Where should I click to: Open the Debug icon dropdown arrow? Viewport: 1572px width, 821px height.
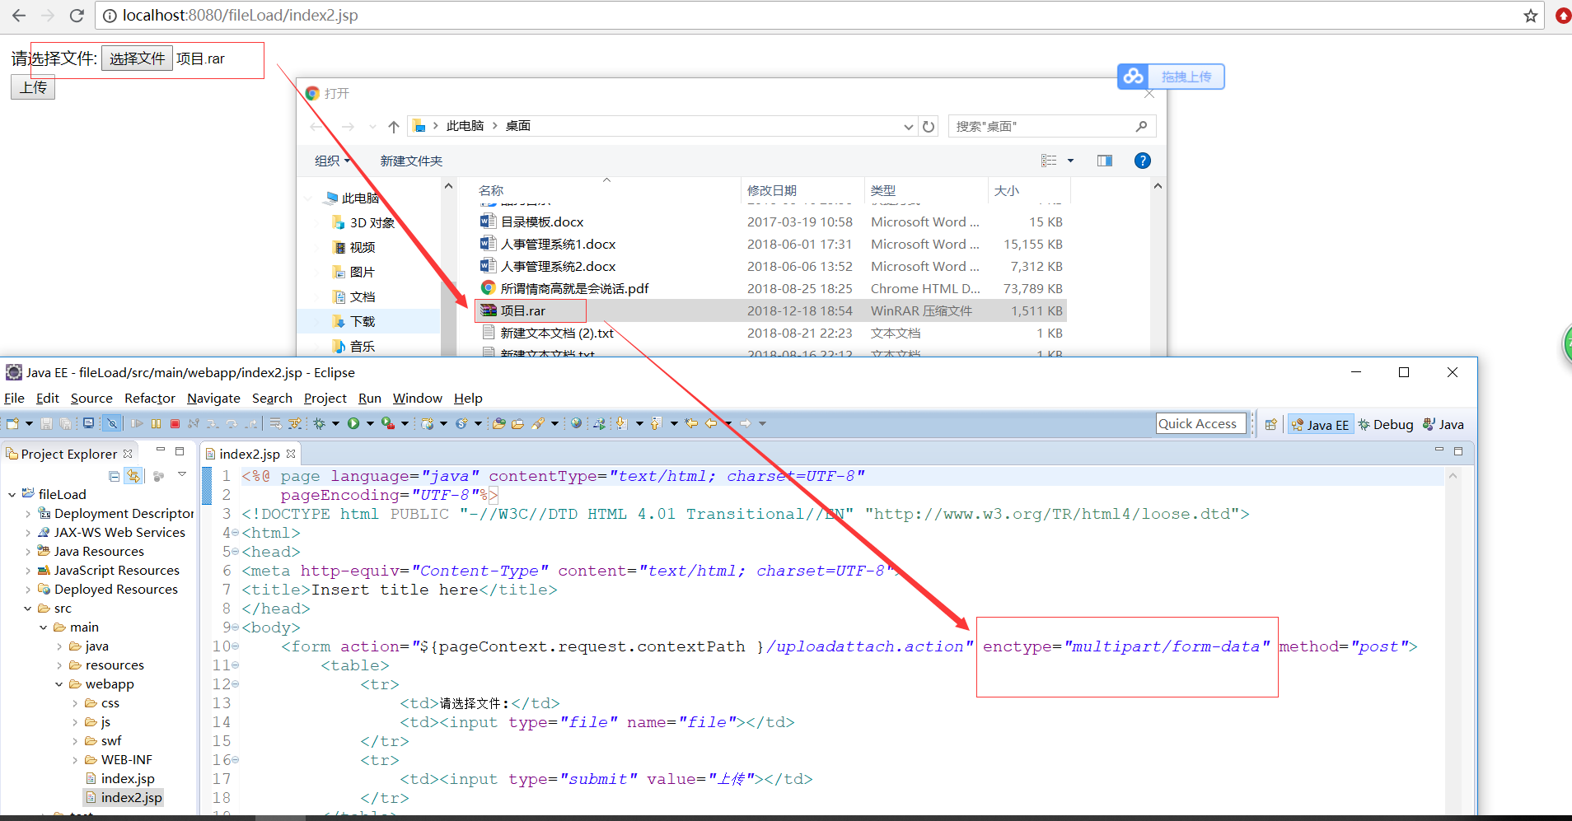[x=335, y=423]
